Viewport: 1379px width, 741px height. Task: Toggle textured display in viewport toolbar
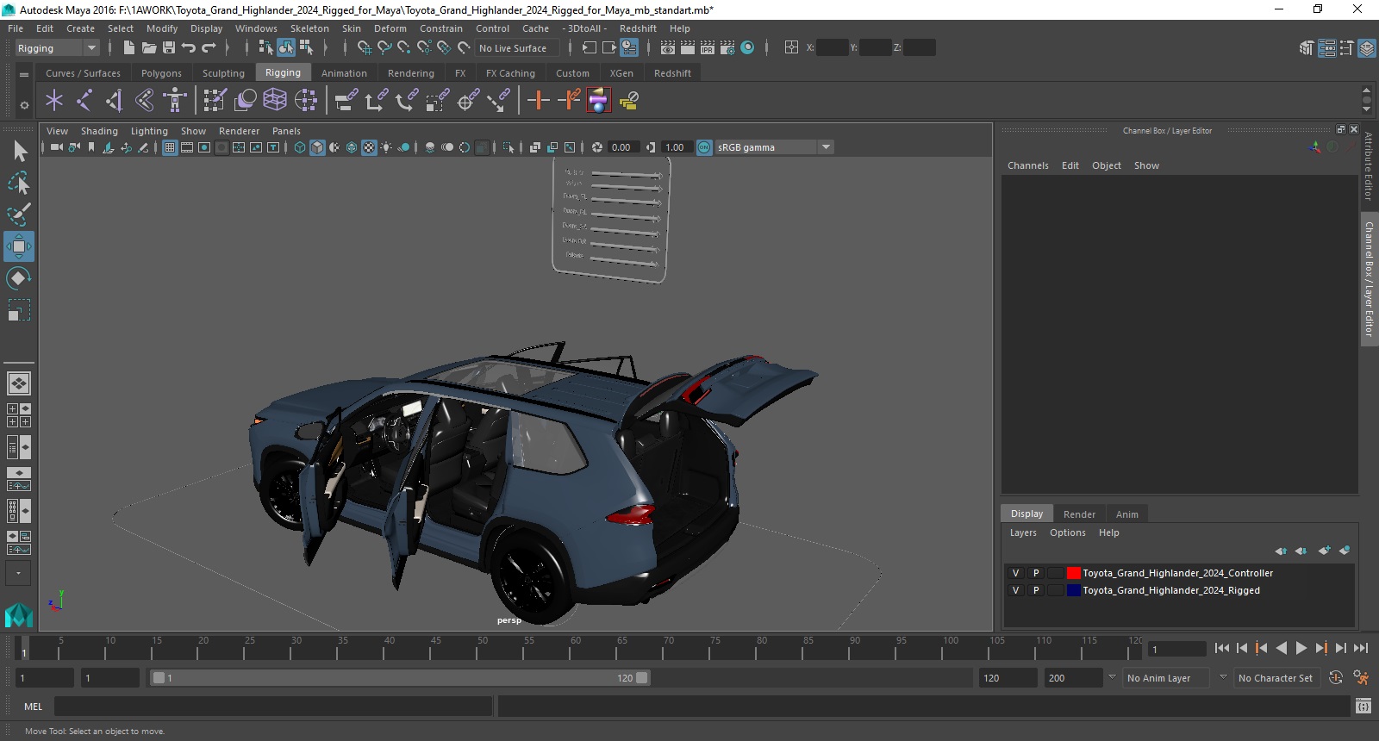click(369, 147)
